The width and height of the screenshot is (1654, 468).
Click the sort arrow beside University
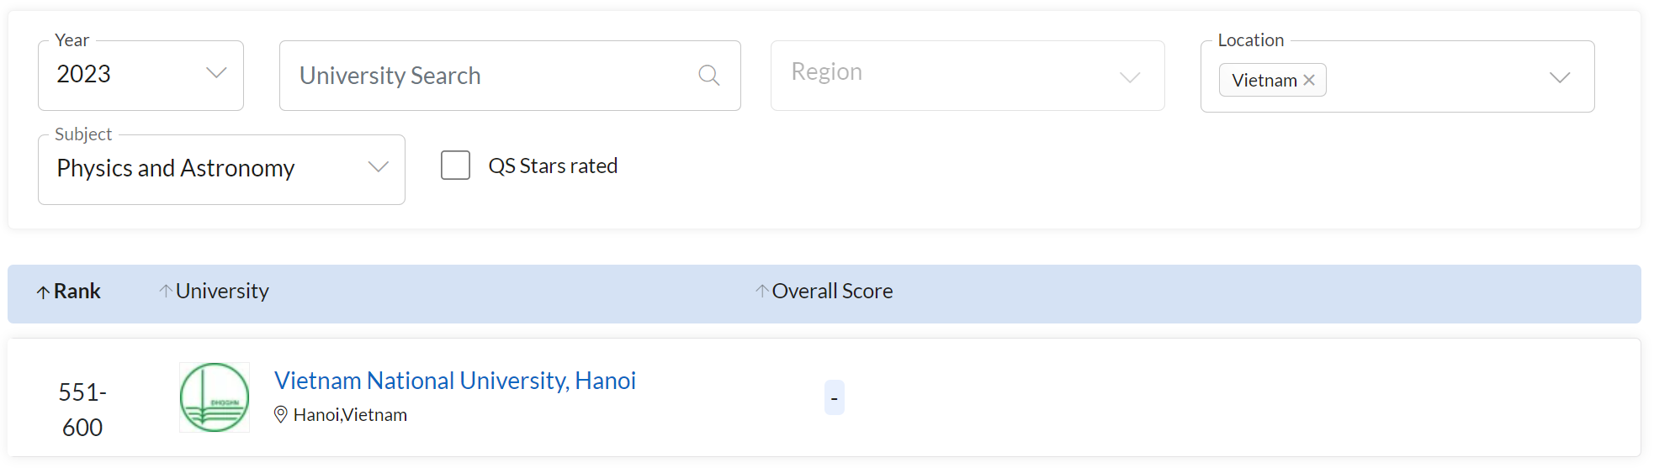[x=166, y=291]
